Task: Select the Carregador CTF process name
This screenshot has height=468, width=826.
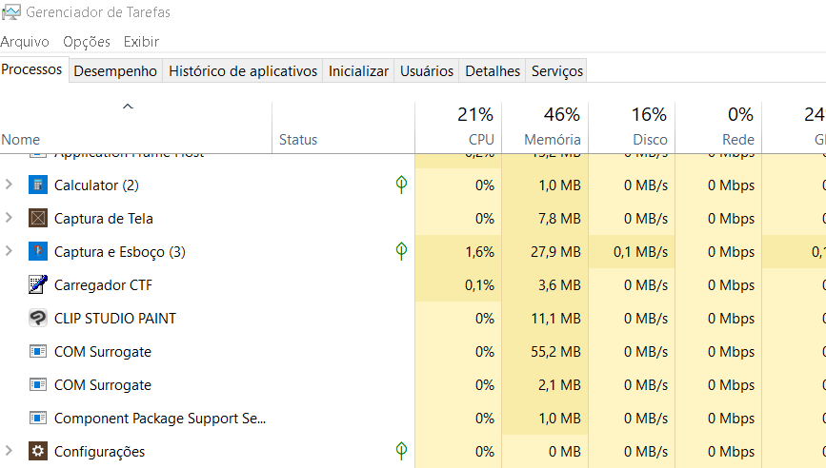Action: 103,285
